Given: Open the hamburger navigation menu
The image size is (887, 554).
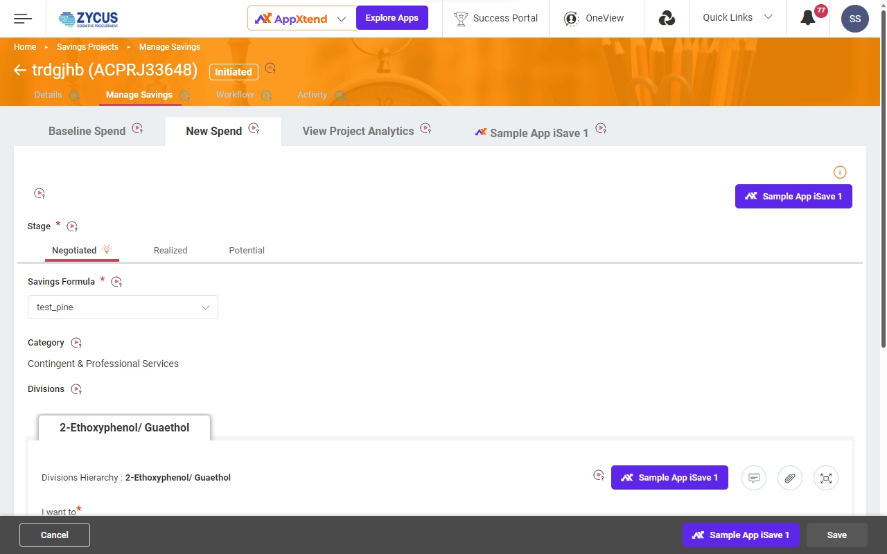Looking at the screenshot, I should click(23, 19).
